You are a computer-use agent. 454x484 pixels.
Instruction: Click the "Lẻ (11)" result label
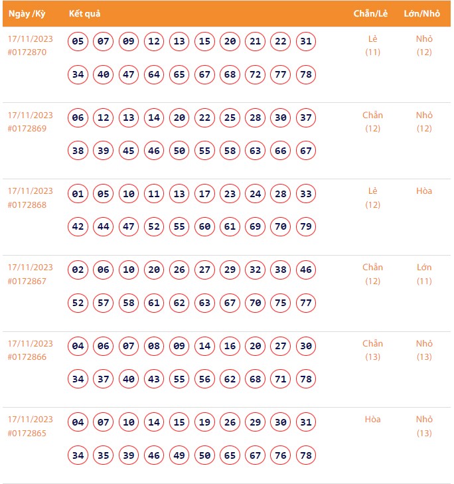tap(372, 45)
